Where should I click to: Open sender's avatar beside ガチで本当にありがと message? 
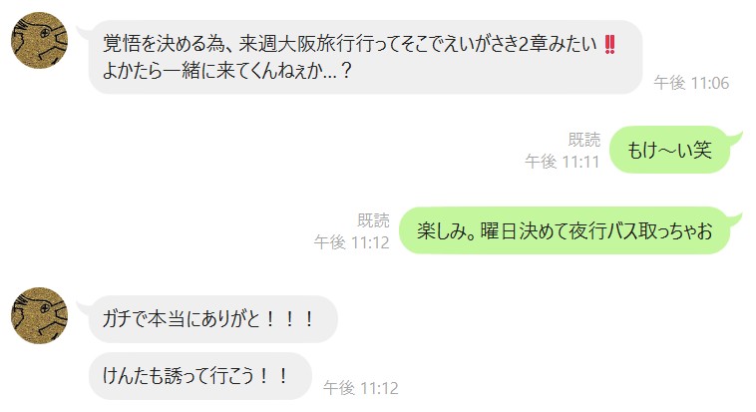click(39, 316)
